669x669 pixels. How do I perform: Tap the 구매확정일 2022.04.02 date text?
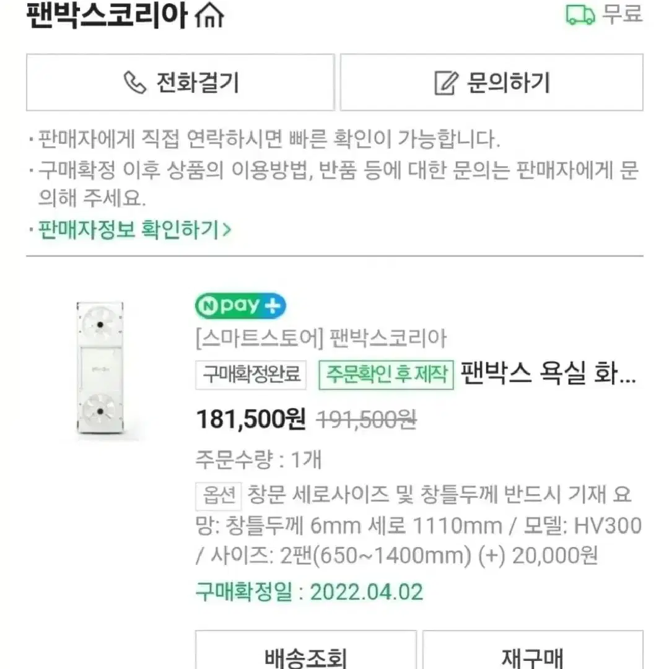[x=309, y=592]
